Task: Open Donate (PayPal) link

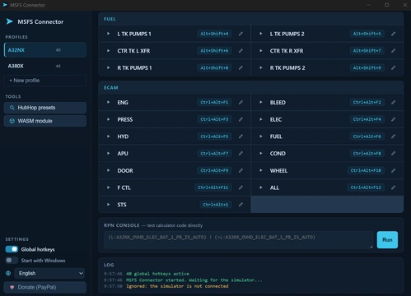Action: (45, 287)
